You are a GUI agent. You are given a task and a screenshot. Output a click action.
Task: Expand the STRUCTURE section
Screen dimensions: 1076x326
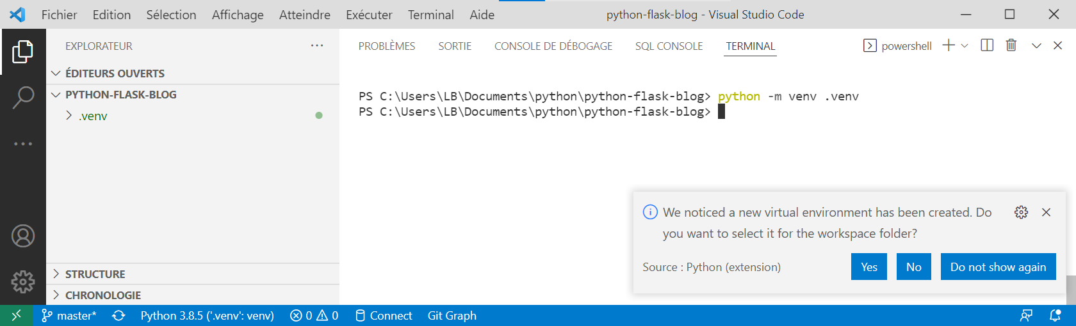point(95,274)
